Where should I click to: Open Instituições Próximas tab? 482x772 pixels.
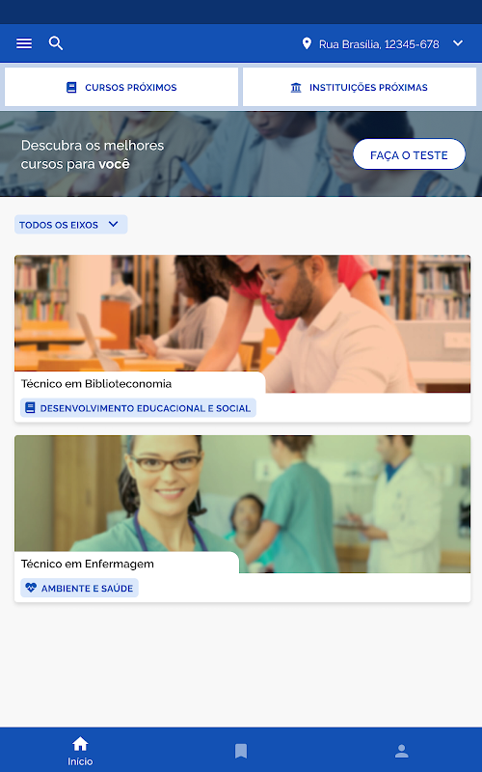[x=360, y=87]
